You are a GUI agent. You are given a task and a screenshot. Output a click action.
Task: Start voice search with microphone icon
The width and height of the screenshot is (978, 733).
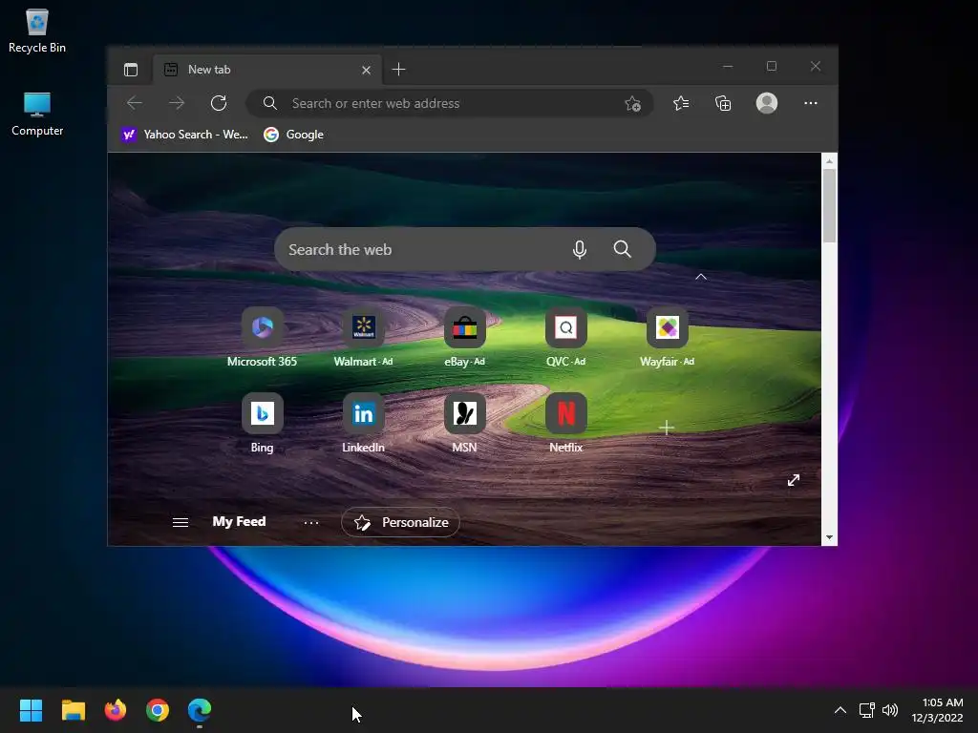pyautogui.click(x=580, y=249)
